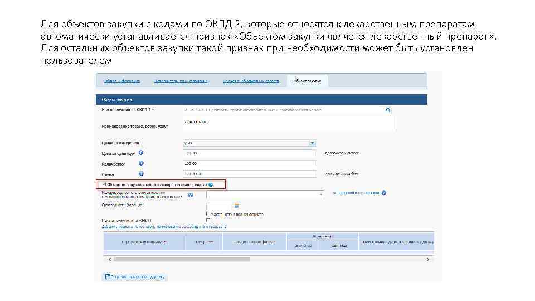Screen dimensions: 535x301
Task: Click the Срок годности date field
Action: click(x=219, y=206)
